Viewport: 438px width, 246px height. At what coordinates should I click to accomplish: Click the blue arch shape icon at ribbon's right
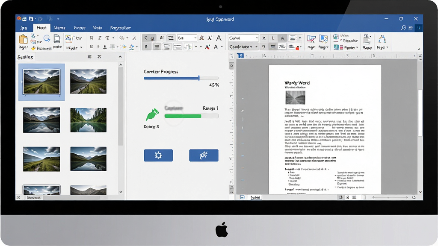382,39
